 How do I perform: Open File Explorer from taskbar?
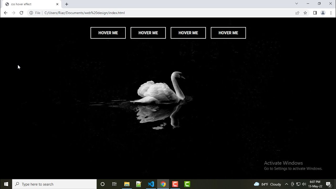127,184
